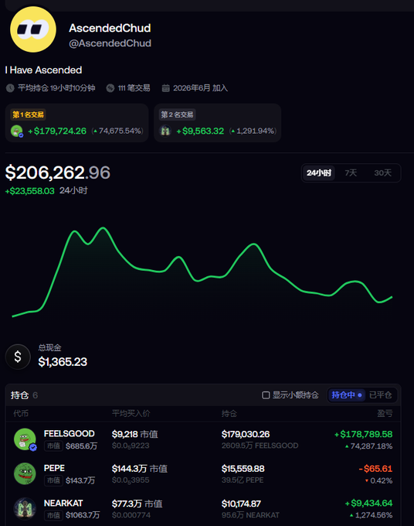Viewport: 414px width, 526px height.
Task: Open the NEARKAT token name link
Action: click(x=63, y=504)
